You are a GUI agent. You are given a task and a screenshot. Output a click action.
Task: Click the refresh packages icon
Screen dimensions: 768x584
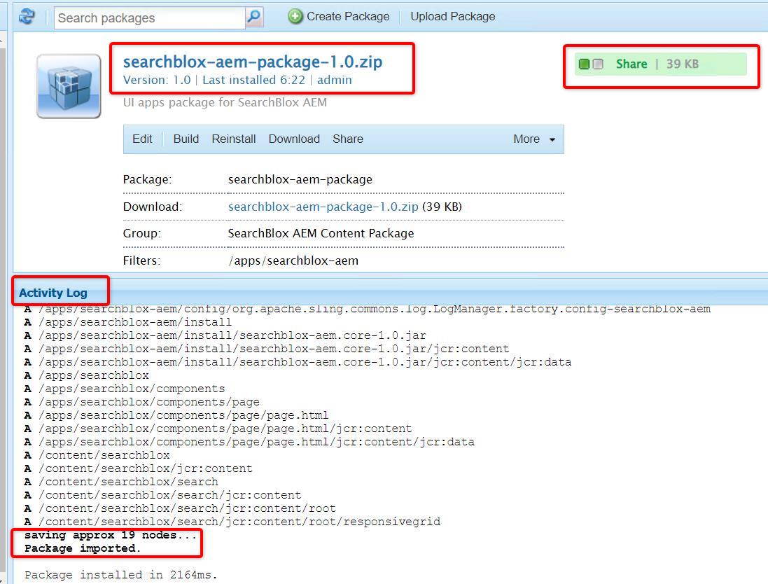27,17
